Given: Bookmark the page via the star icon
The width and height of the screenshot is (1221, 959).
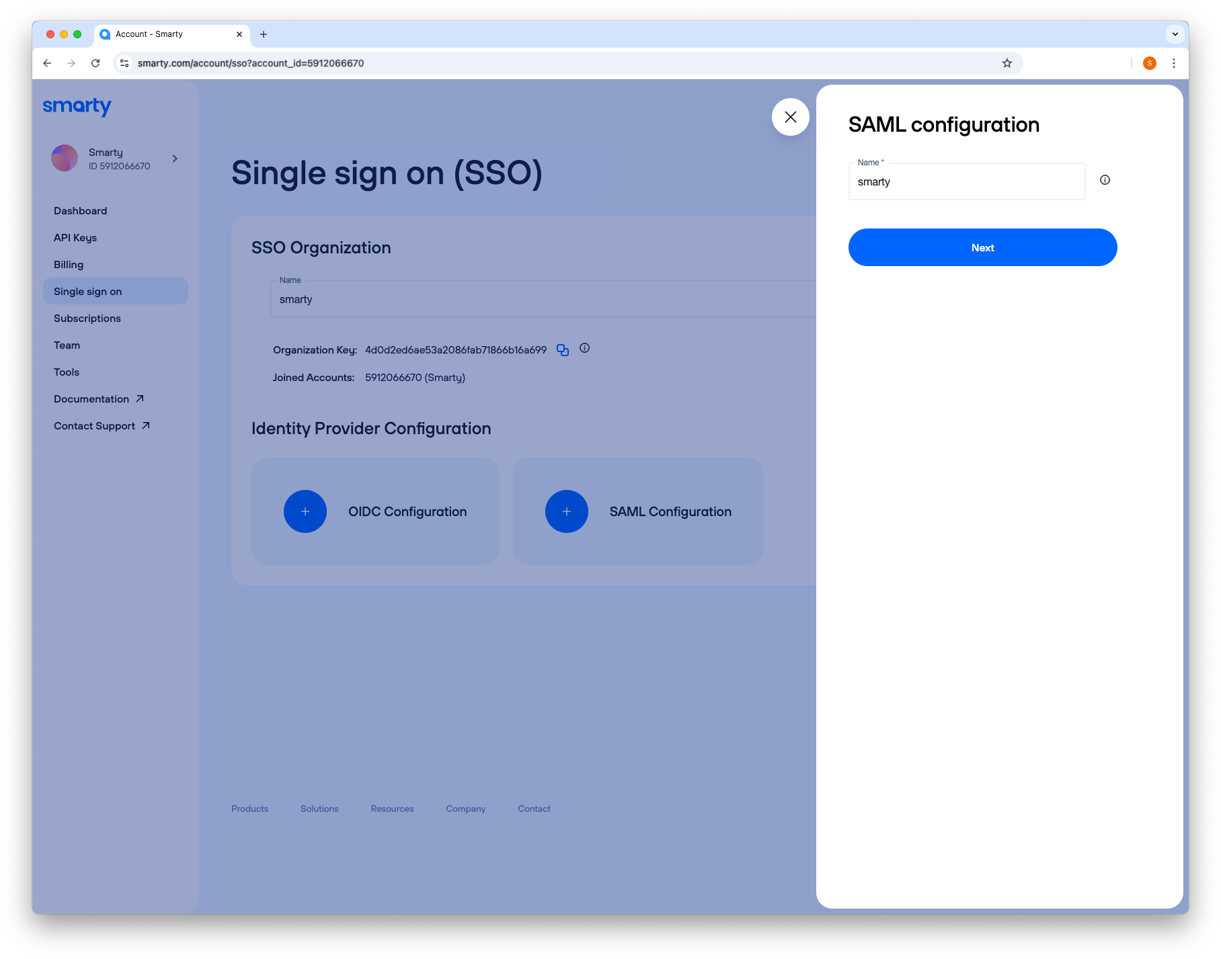Looking at the screenshot, I should point(1007,62).
